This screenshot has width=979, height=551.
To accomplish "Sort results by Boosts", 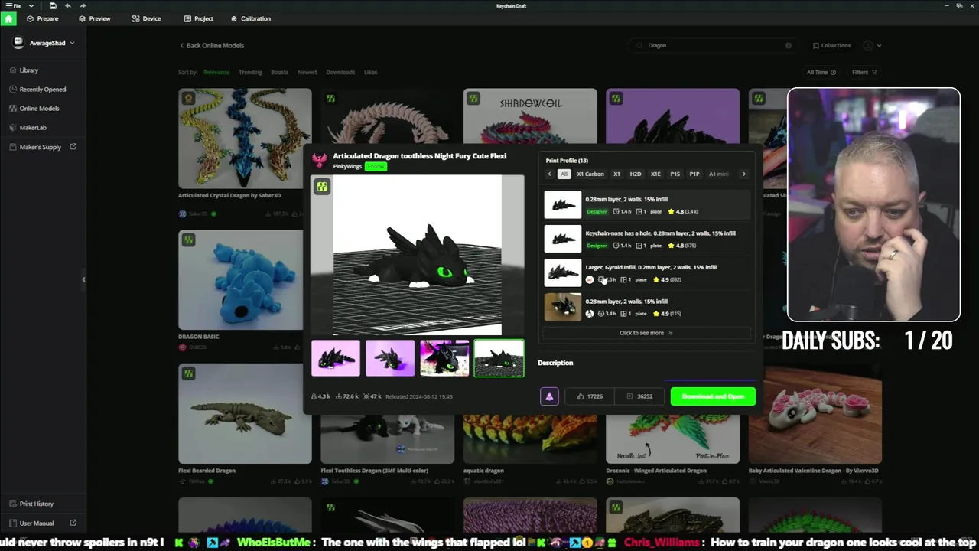I will coord(279,72).
